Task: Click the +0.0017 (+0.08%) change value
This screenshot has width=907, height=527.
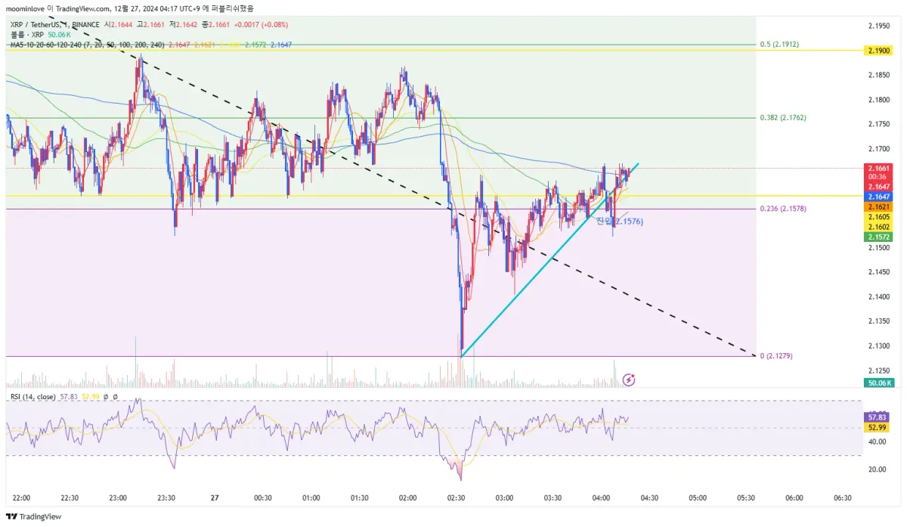Action: pyautogui.click(x=262, y=24)
